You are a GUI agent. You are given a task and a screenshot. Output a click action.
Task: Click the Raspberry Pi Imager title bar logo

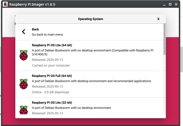click(5, 4)
